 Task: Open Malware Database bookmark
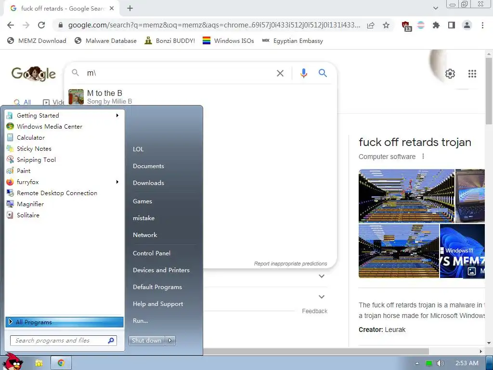pyautogui.click(x=105, y=41)
